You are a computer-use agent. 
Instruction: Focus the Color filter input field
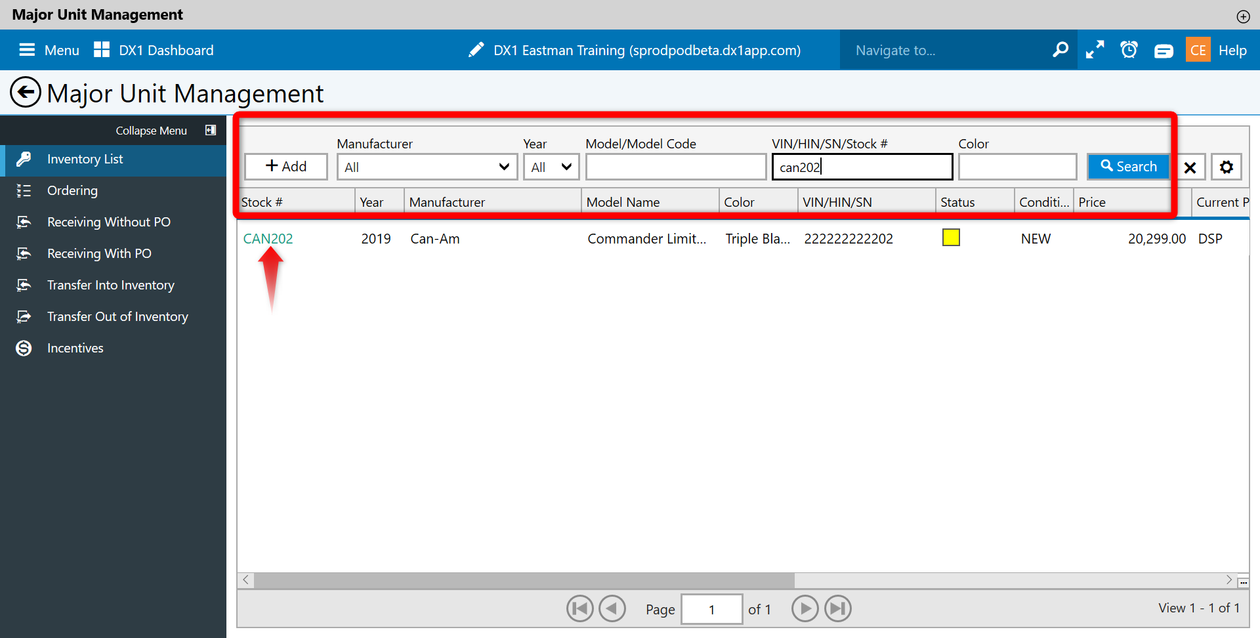pyautogui.click(x=1018, y=167)
